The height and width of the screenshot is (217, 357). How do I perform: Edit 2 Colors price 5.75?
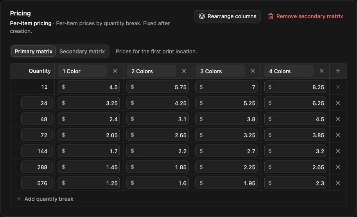[x=158, y=87]
